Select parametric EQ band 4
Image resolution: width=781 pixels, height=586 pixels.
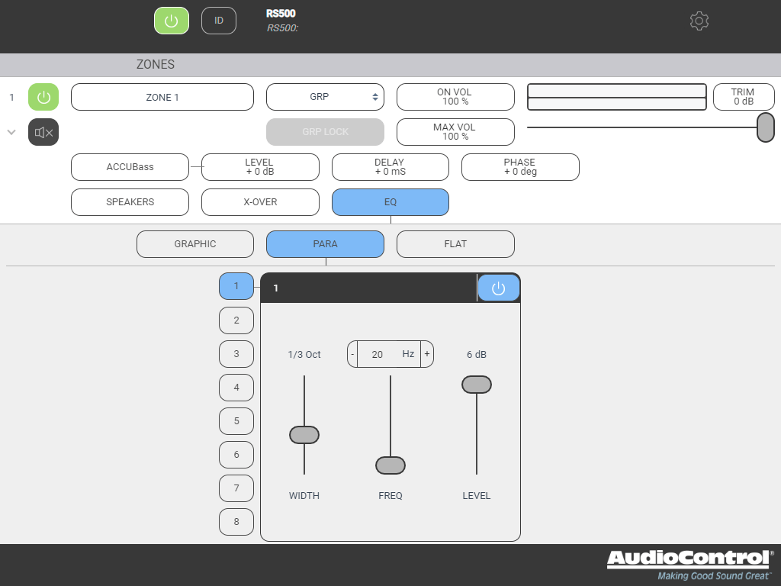click(236, 388)
